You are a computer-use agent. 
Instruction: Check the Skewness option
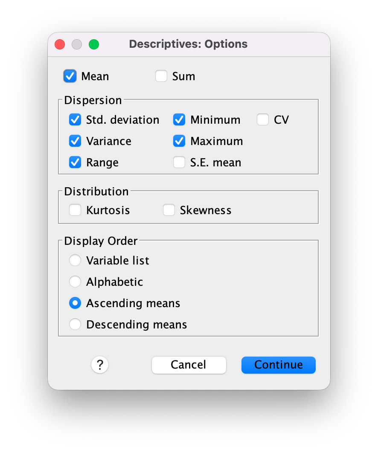[169, 210]
